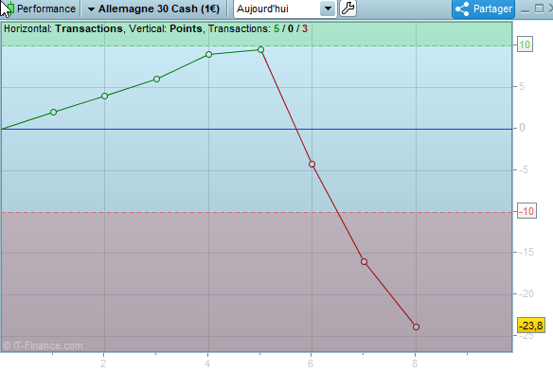This screenshot has width=553, height=371.
Task: Select the red -10 stop level marker
Action: [526, 211]
